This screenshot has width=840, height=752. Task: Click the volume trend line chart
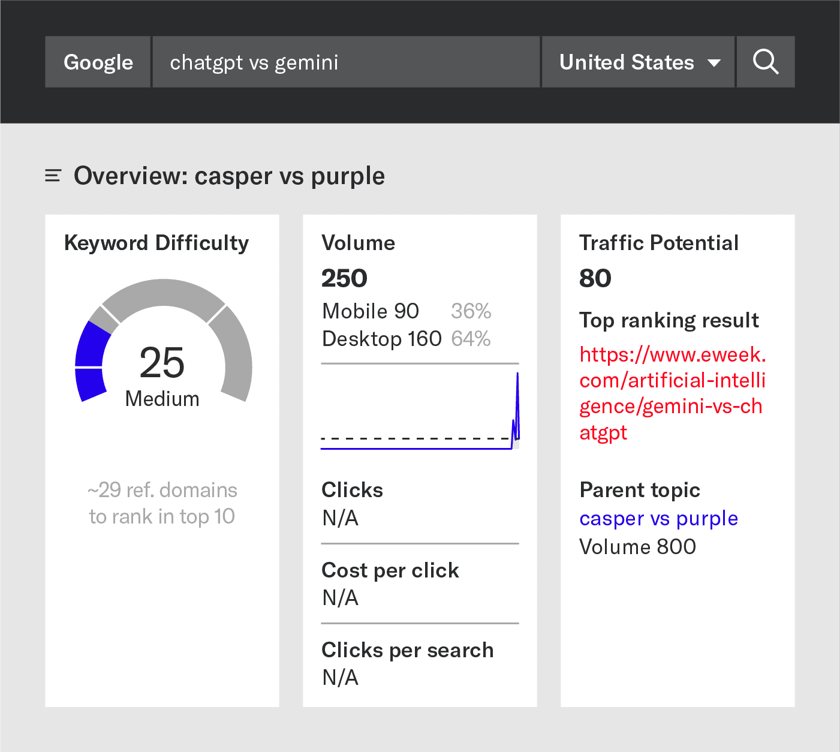tap(420, 410)
